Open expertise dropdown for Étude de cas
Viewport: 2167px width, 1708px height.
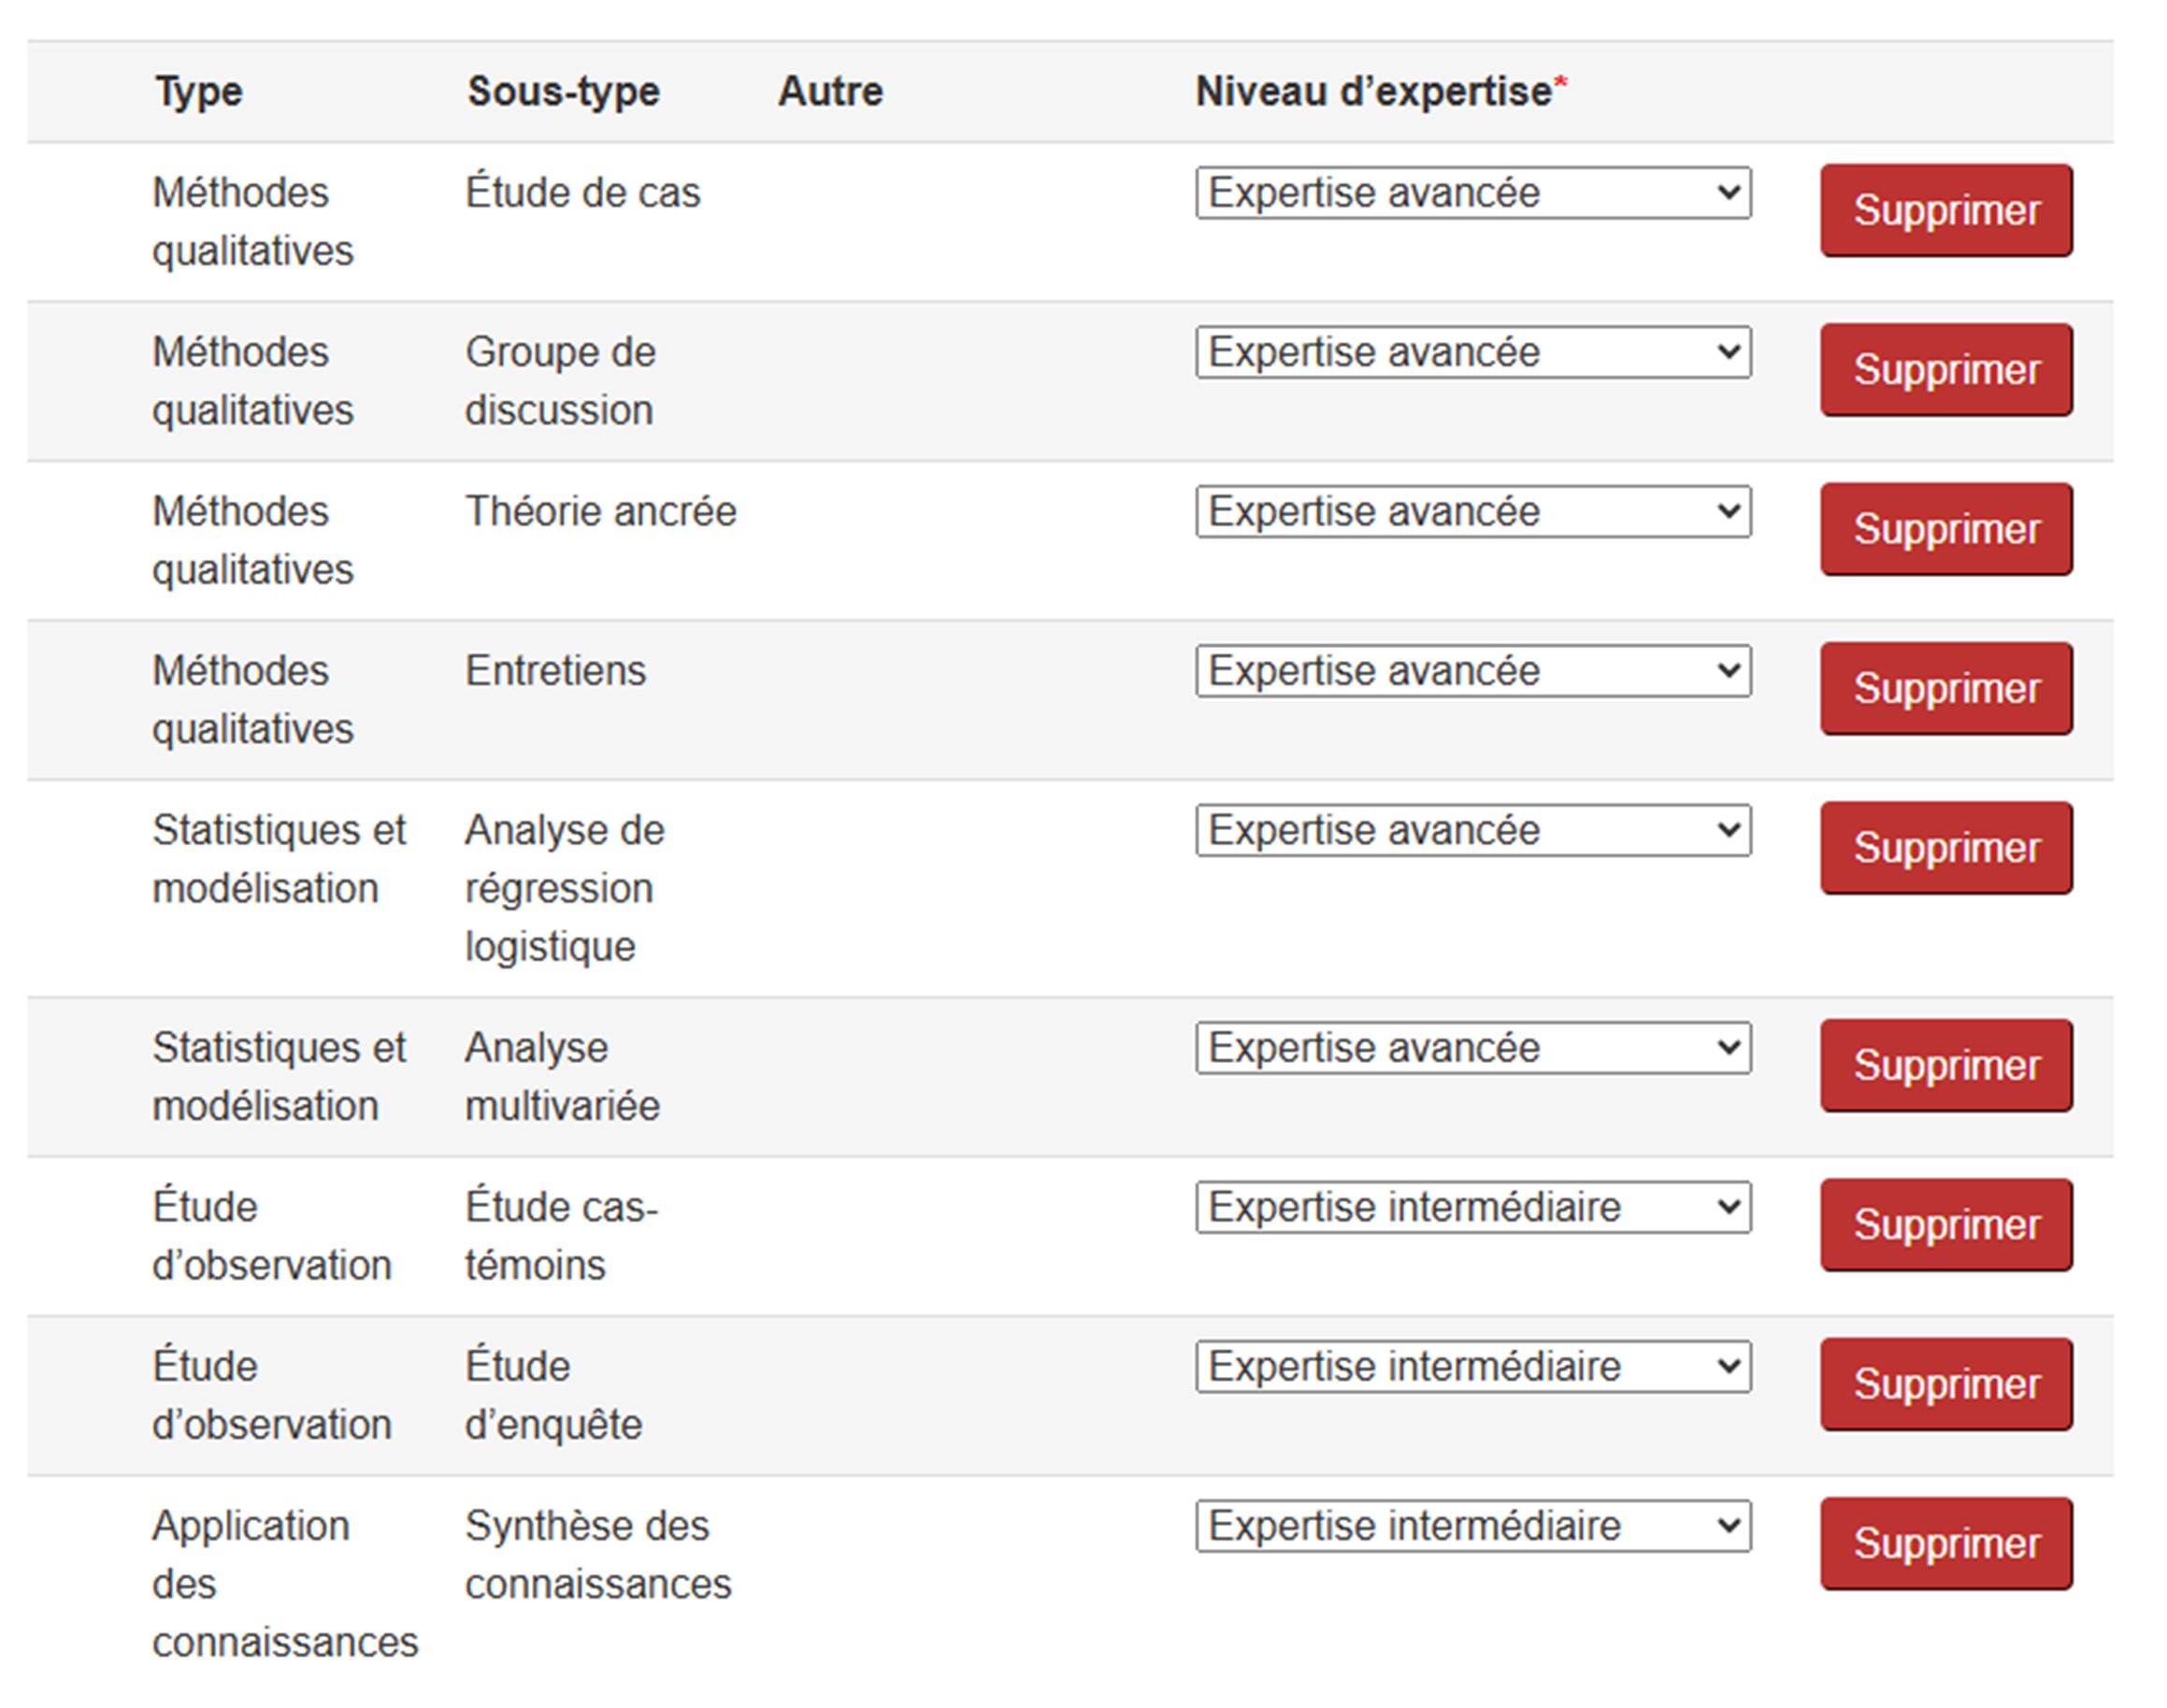tap(1472, 193)
